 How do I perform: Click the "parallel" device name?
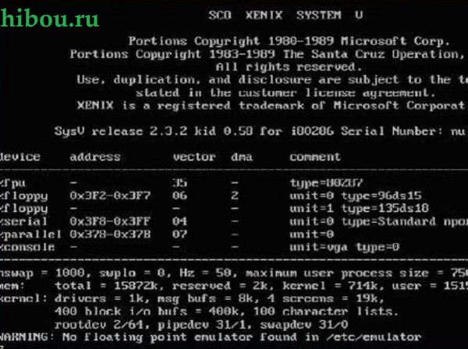[33, 234]
